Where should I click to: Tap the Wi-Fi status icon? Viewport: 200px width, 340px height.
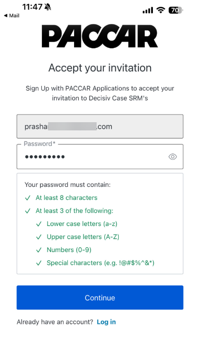pos(161,10)
